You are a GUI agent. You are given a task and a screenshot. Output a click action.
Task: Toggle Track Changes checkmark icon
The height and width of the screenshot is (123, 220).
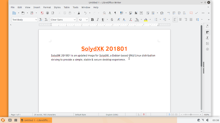196,13
